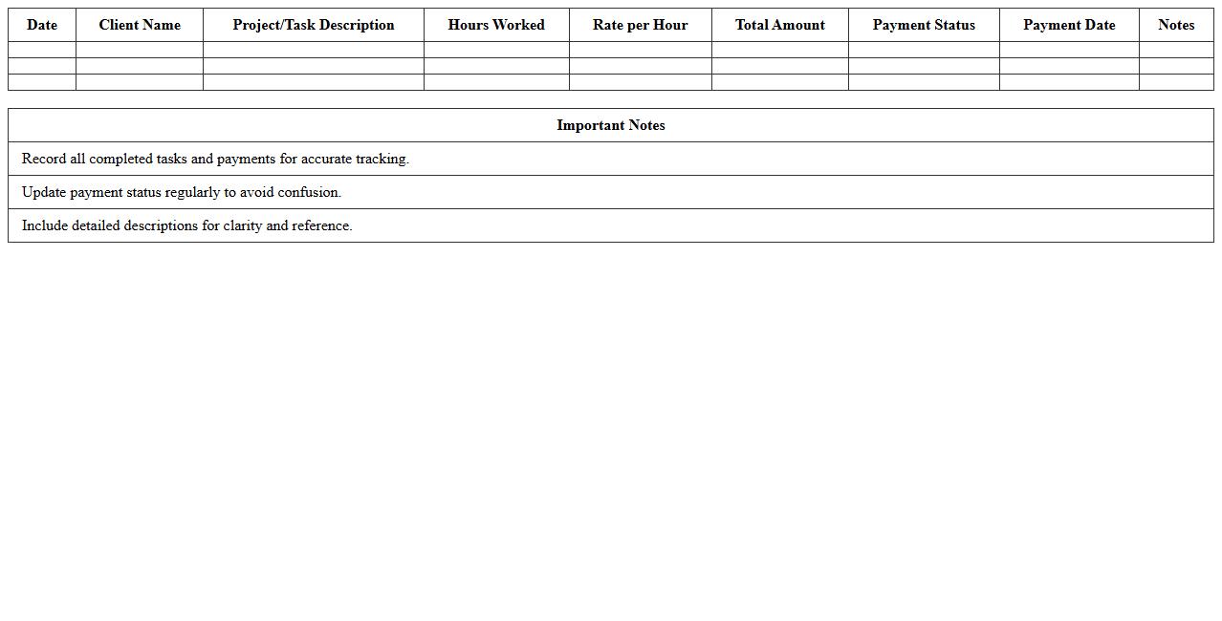1222x621 pixels.
Task: Select the note about including detailed descriptions
Action: (x=187, y=225)
